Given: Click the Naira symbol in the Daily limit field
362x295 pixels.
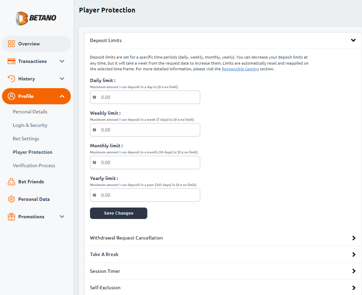Looking at the screenshot, I should [94, 97].
